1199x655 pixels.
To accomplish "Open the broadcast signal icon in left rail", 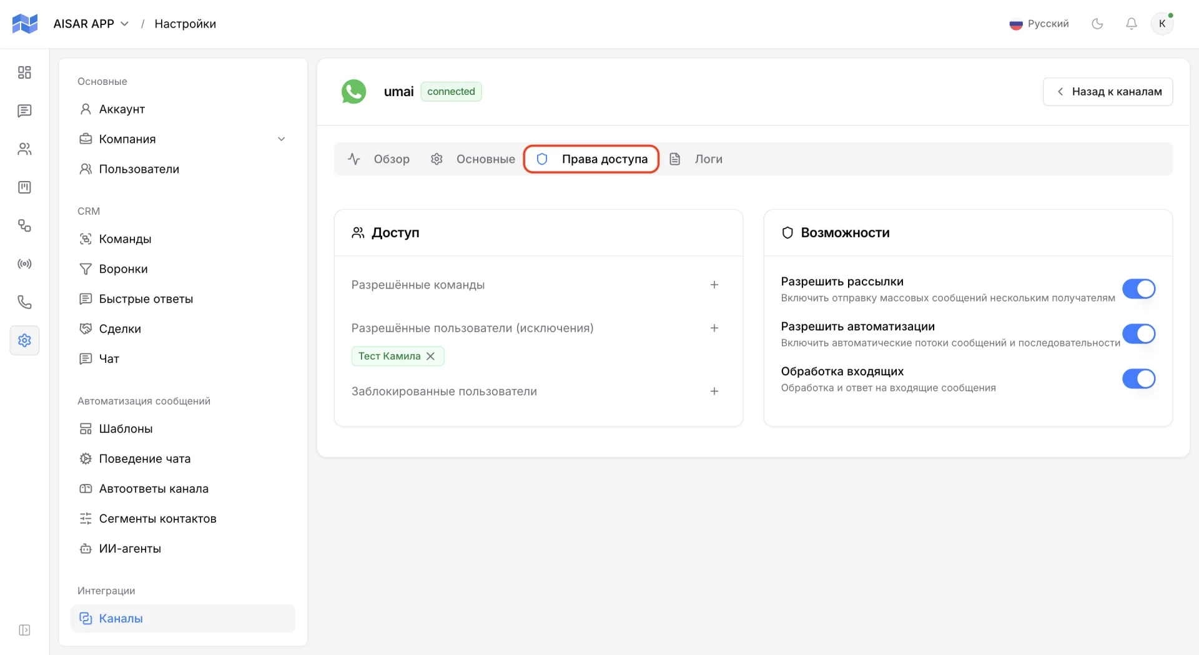I will tap(24, 263).
